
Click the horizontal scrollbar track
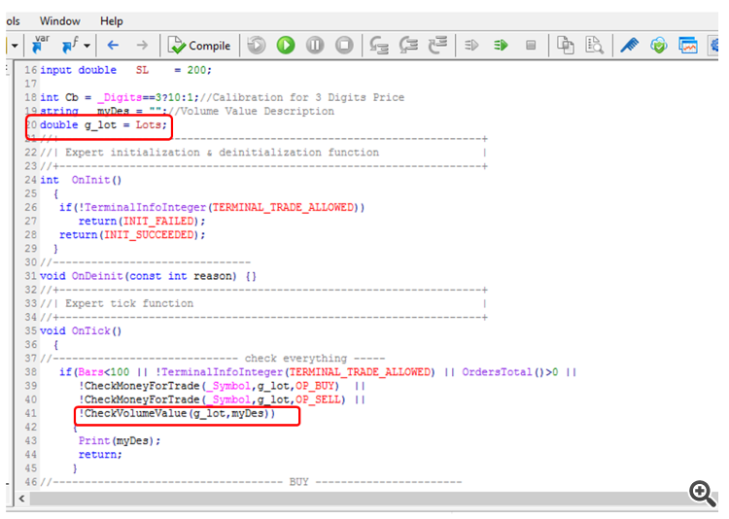point(358,499)
